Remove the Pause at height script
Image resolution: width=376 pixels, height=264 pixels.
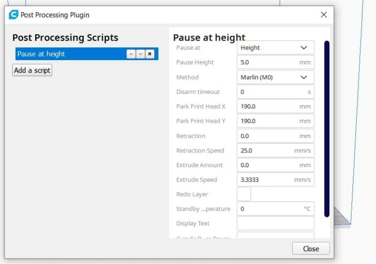pos(150,54)
